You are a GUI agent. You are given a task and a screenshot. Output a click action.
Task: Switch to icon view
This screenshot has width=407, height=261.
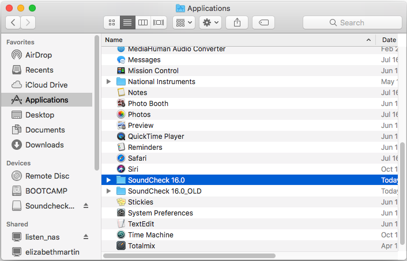click(112, 22)
